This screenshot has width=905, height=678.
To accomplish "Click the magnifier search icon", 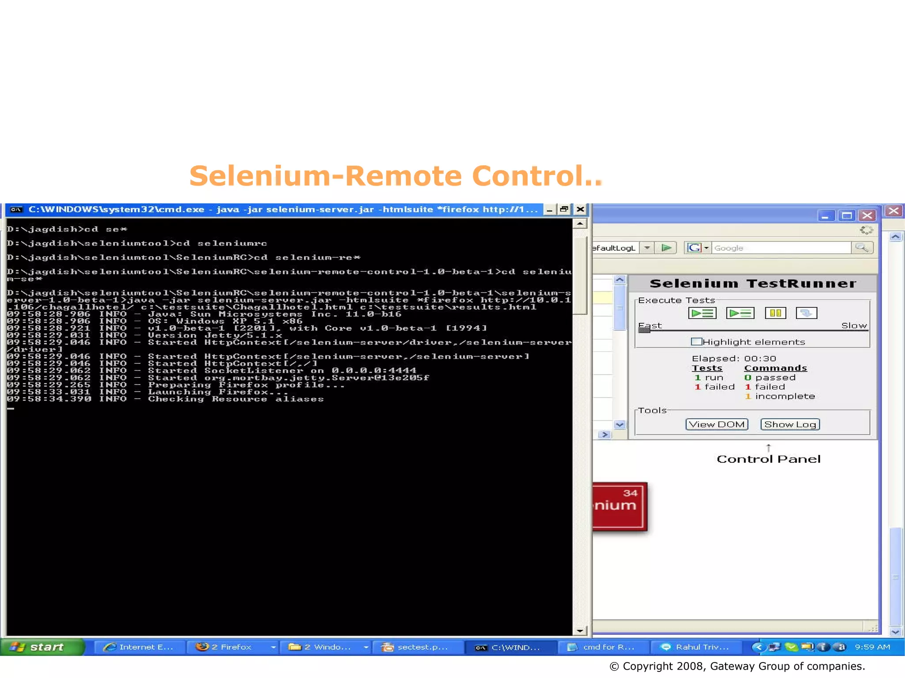I will [862, 248].
